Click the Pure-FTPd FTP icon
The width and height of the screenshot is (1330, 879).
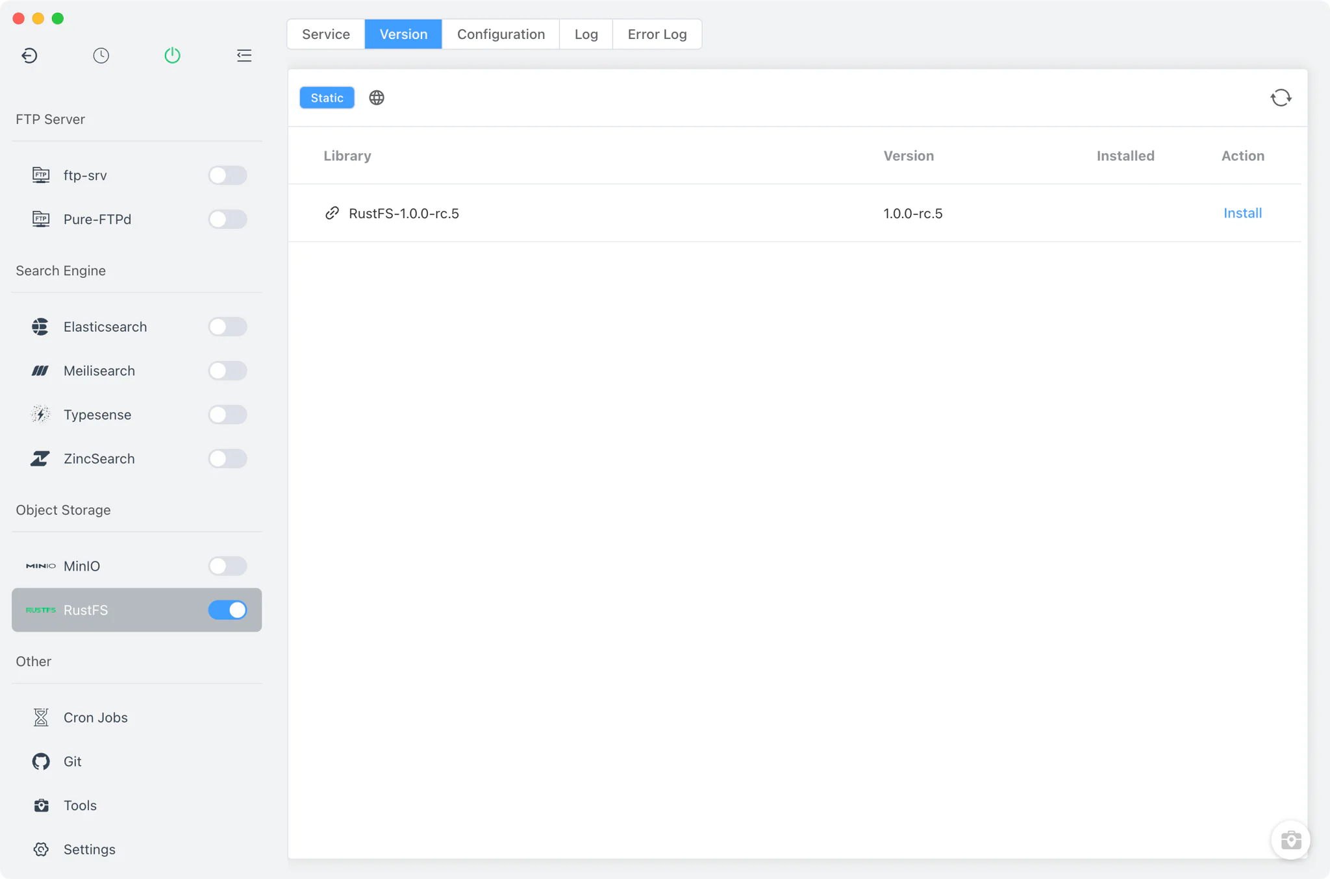click(41, 219)
